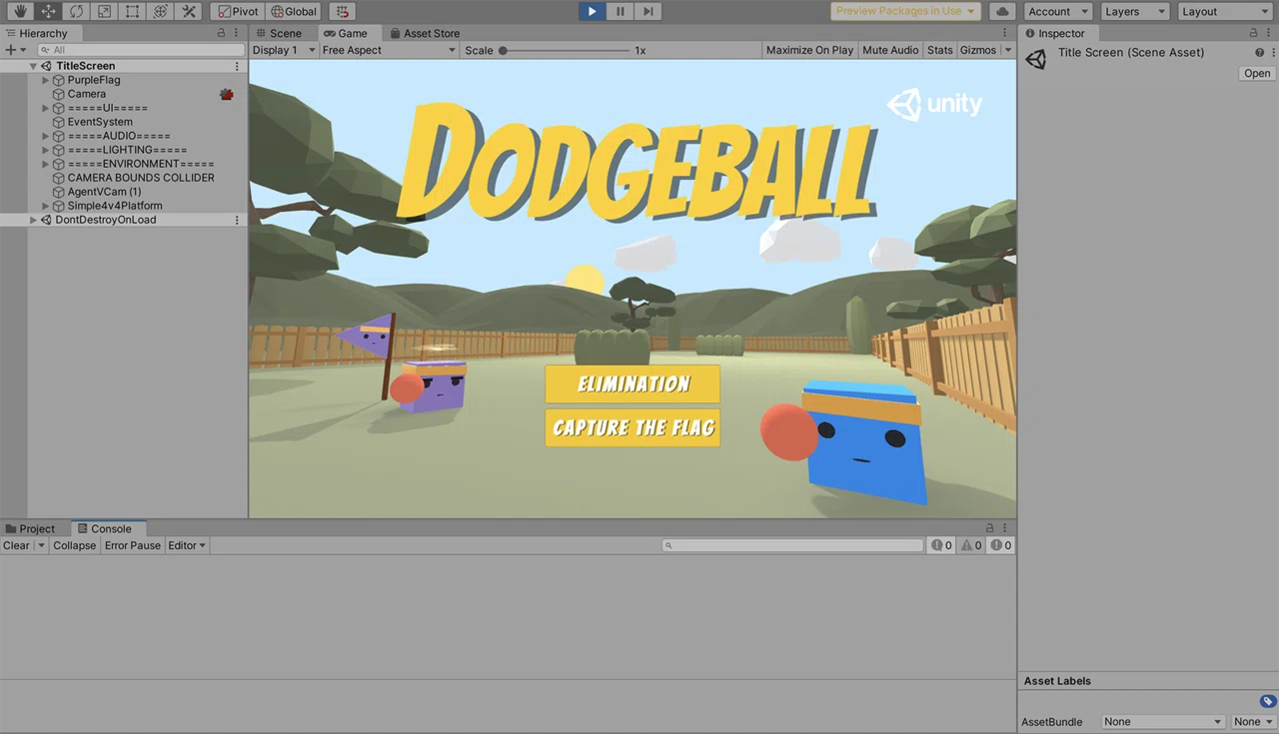Toggle Pivot handle position
Screen dimensions: 1279x734
coord(236,12)
